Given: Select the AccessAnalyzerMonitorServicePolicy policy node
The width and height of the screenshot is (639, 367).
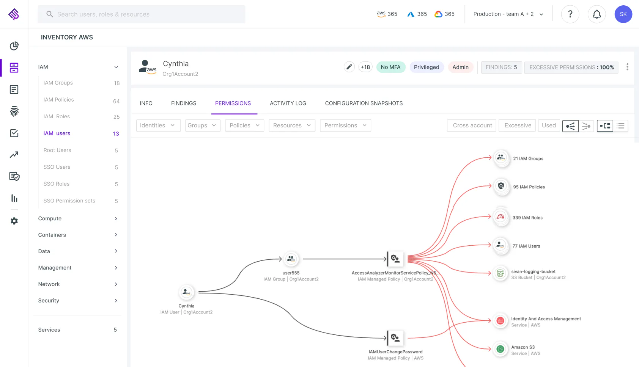Looking at the screenshot, I should click(395, 259).
